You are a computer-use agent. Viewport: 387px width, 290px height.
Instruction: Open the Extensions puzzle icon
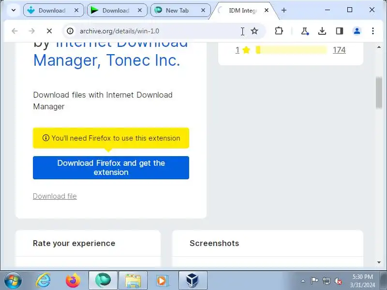tap(279, 31)
